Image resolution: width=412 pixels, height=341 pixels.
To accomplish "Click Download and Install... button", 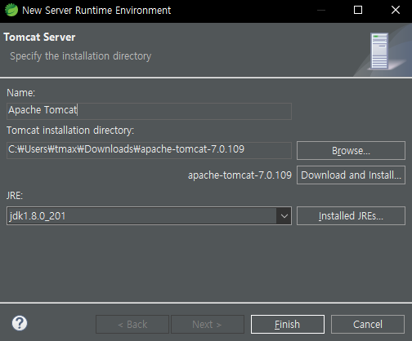I will tap(351, 175).
